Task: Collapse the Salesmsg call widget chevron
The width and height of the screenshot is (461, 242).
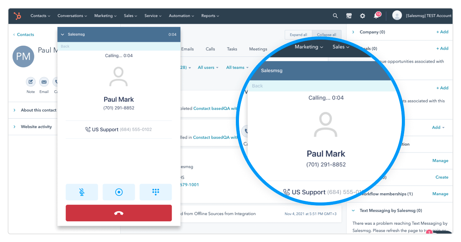Action: (63, 35)
